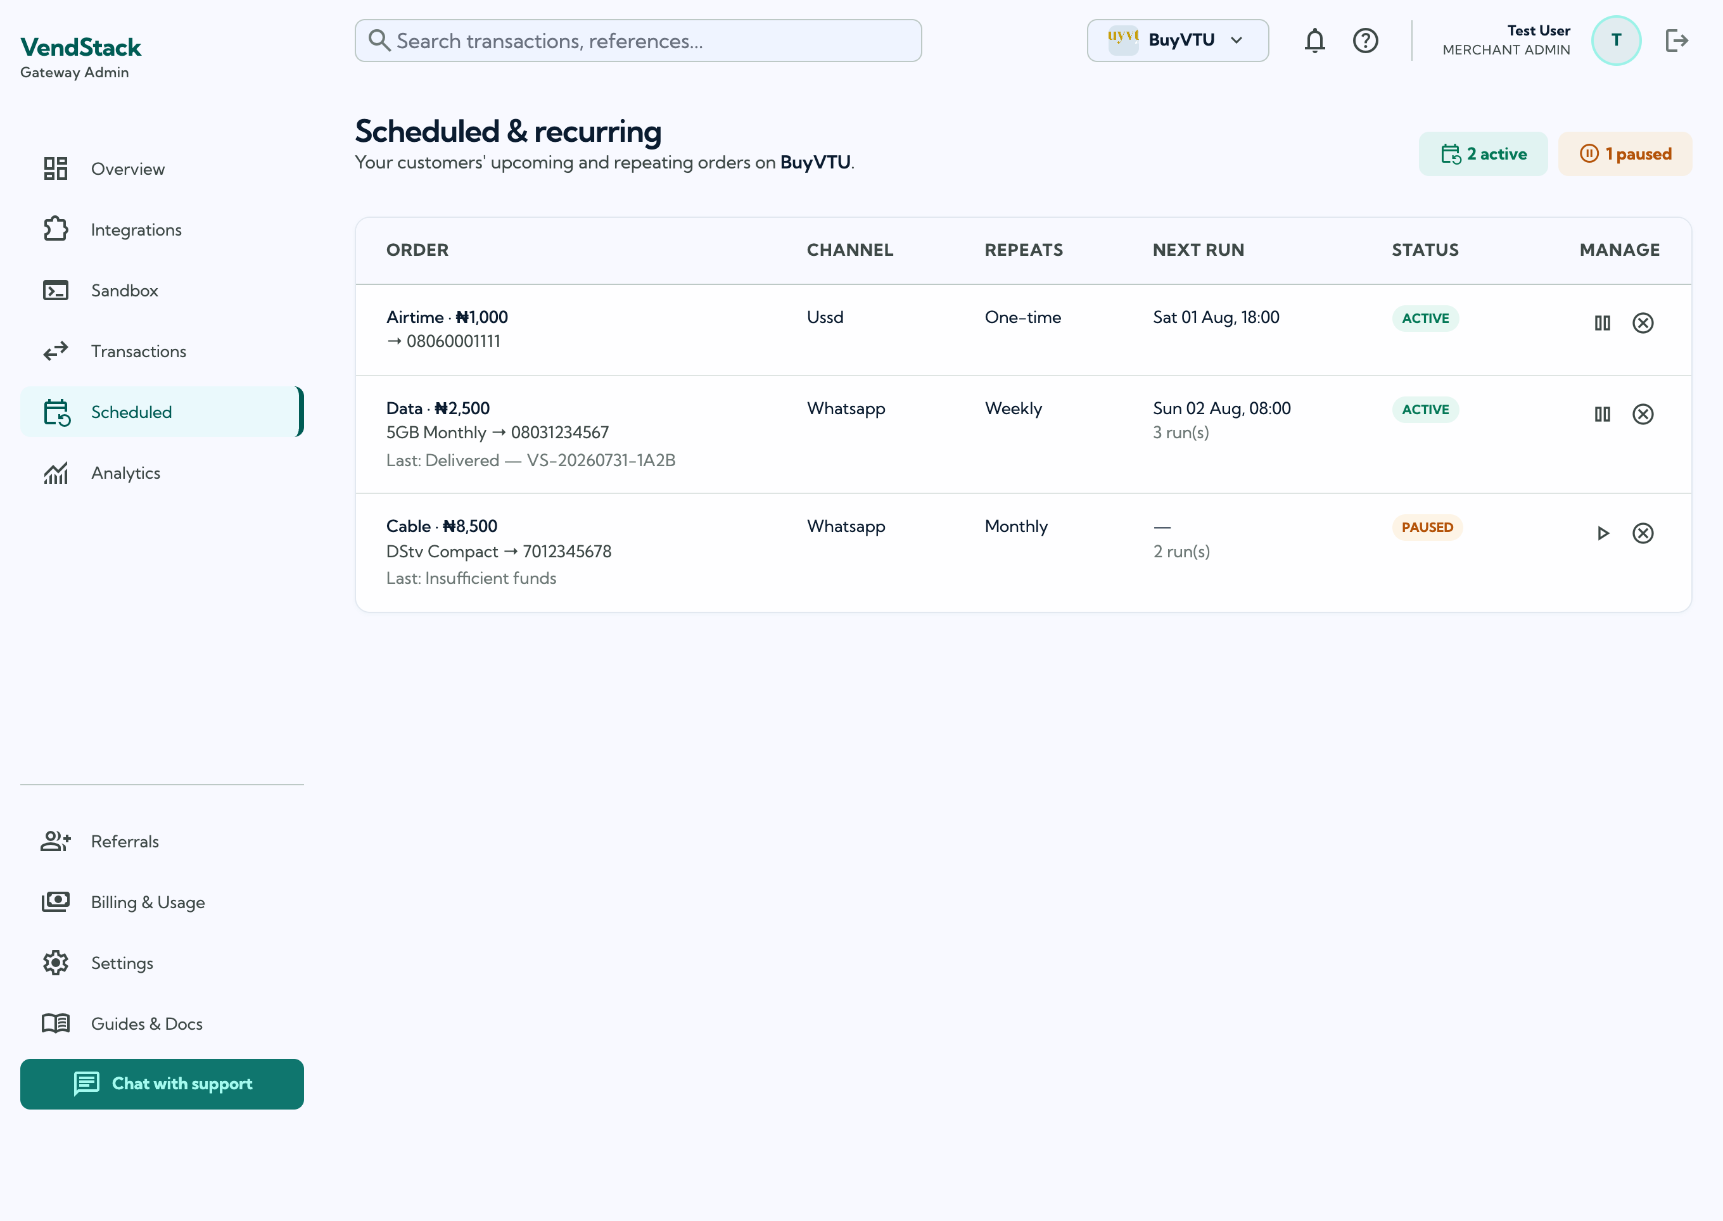Screen dimensions: 1723x1221
Task: Select the Scheduled sidebar item
Action: coord(162,412)
